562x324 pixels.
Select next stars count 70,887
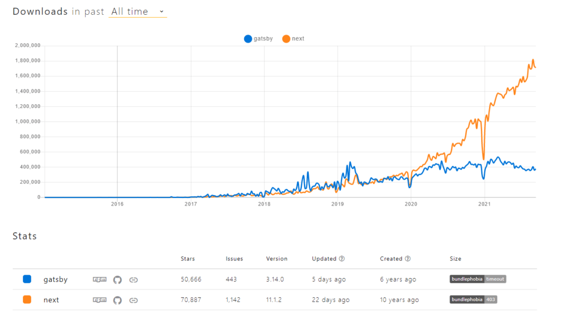pos(191,300)
